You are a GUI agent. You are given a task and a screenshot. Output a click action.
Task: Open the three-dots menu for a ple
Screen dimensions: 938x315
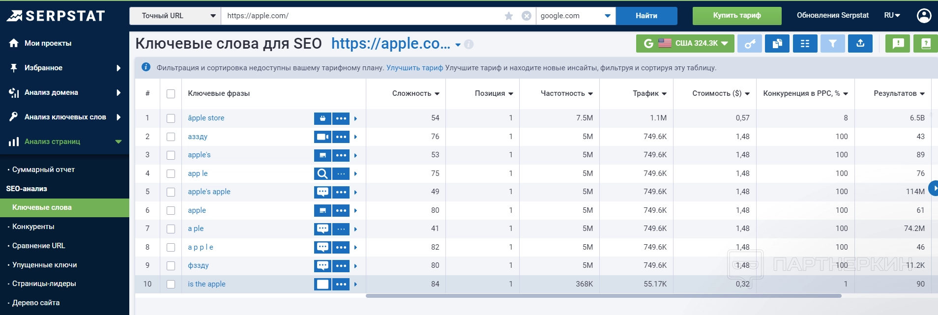click(x=341, y=229)
